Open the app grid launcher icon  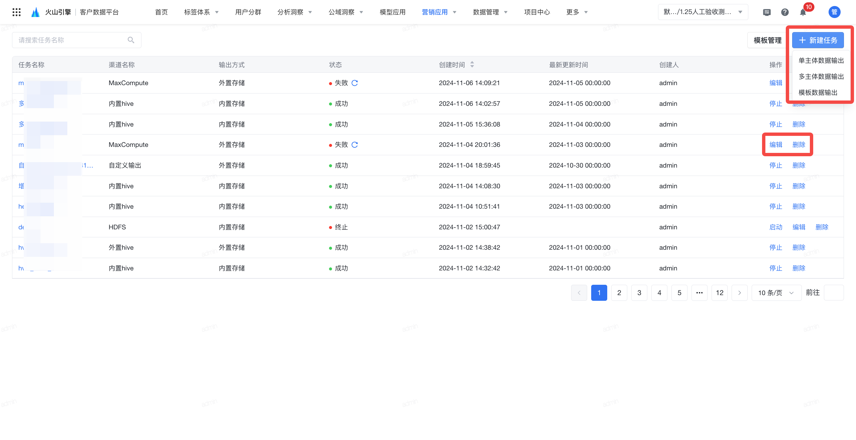point(16,12)
